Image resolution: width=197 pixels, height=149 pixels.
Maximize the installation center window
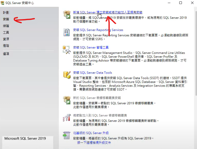[x=181, y=3]
